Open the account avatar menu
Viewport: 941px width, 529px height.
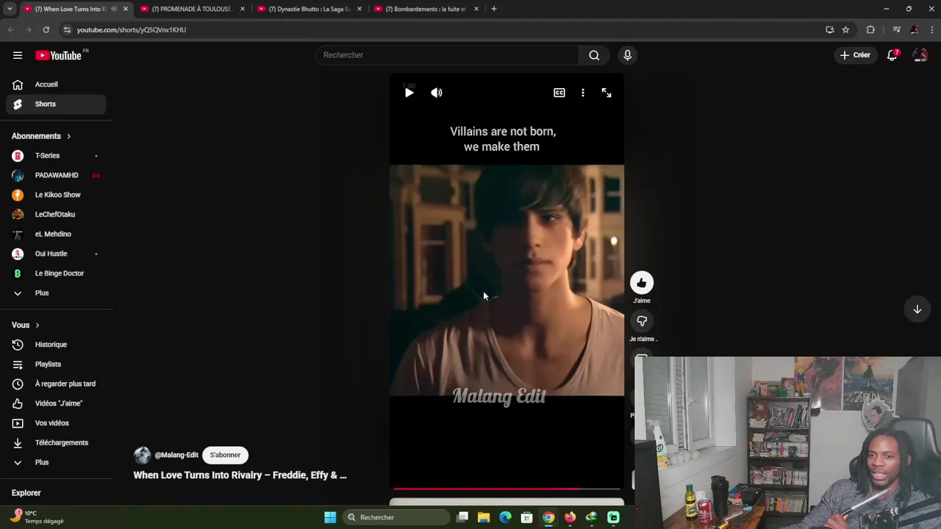(x=920, y=55)
